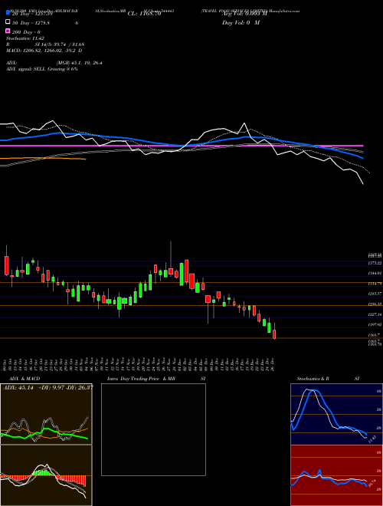Open the red RSI chart thumbnail
383x506 pixels.
(x=336, y=475)
